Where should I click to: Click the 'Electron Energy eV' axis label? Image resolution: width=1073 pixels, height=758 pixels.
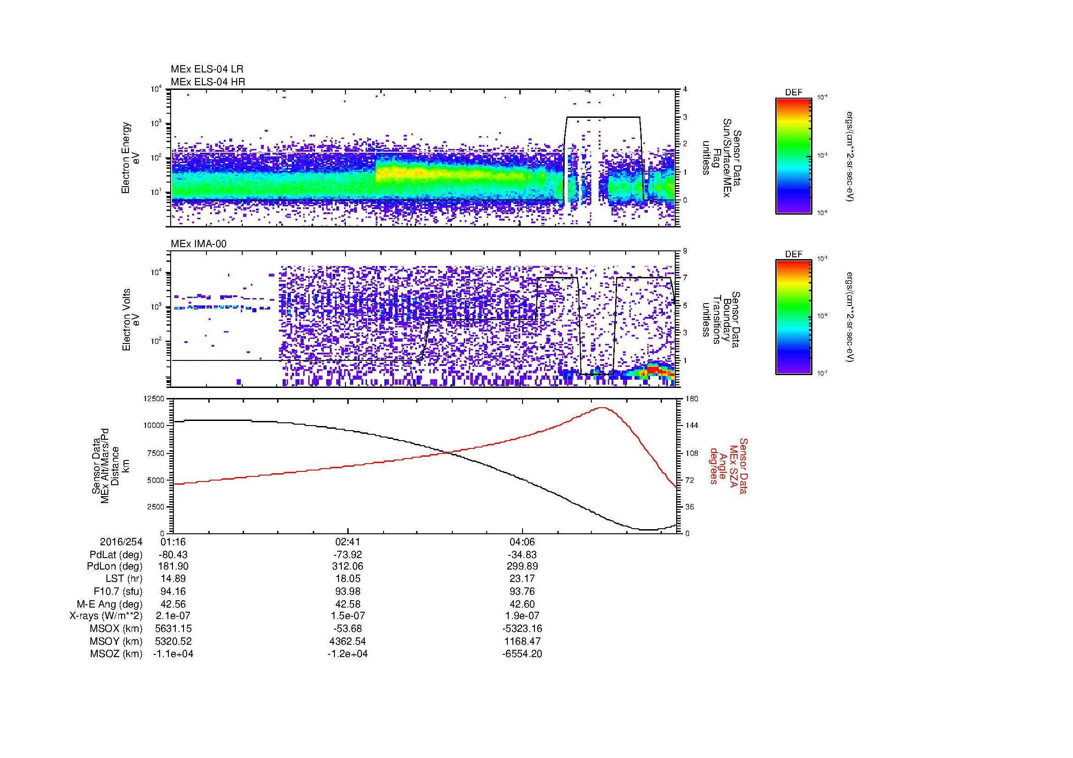click(x=131, y=157)
